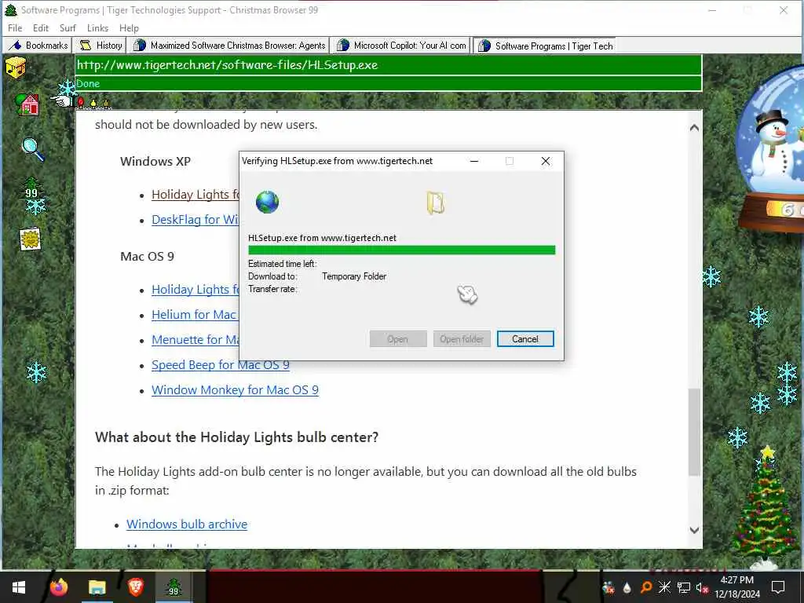Open search with the magnifying glass icon
This screenshot has height=603, width=804.
(33, 149)
